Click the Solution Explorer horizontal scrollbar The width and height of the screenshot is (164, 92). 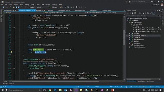click(x=139, y=79)
